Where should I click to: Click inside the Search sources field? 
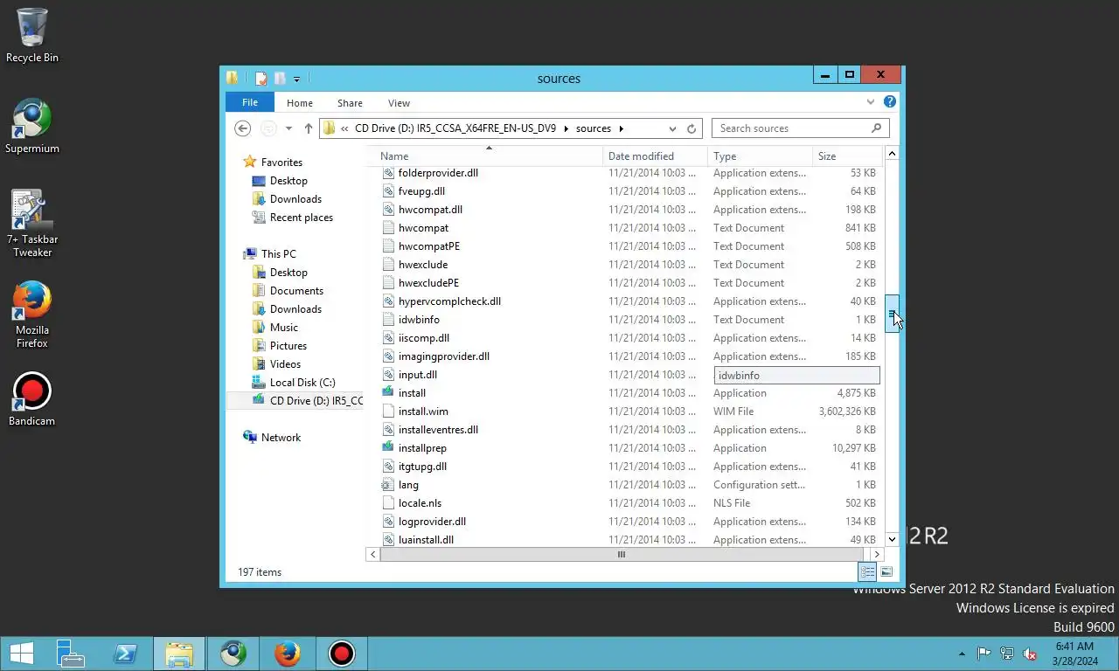[x=791, y=128]
